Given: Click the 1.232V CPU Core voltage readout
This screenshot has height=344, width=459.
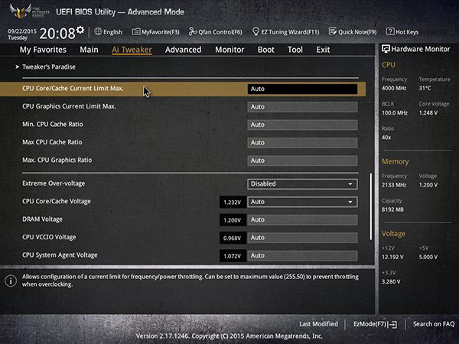Looking at the screenshot, I should (x=233, y=202).
